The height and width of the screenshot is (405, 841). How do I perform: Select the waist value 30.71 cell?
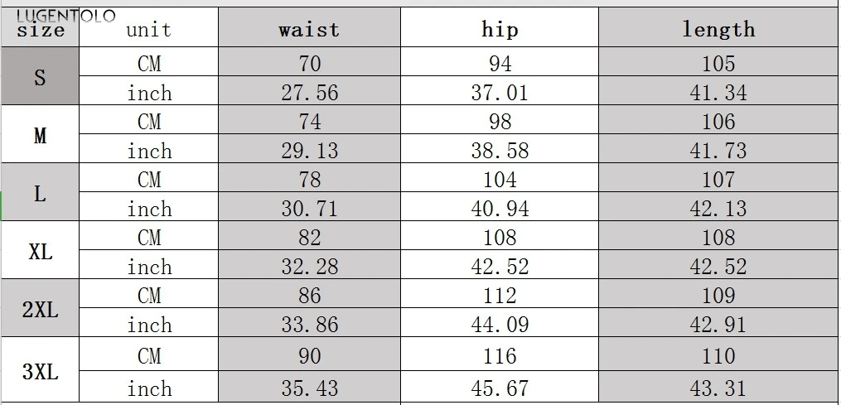309,209
